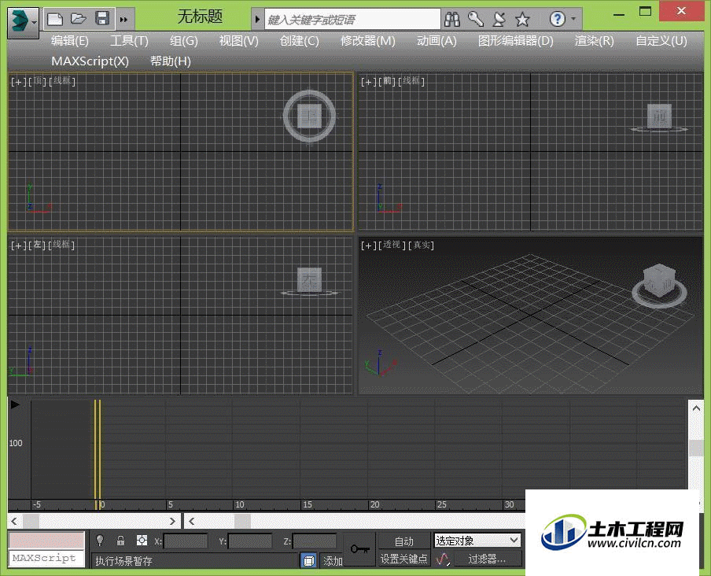Toggle the 自动 auto key button
The image size is (711, 576).
[403, 541]
